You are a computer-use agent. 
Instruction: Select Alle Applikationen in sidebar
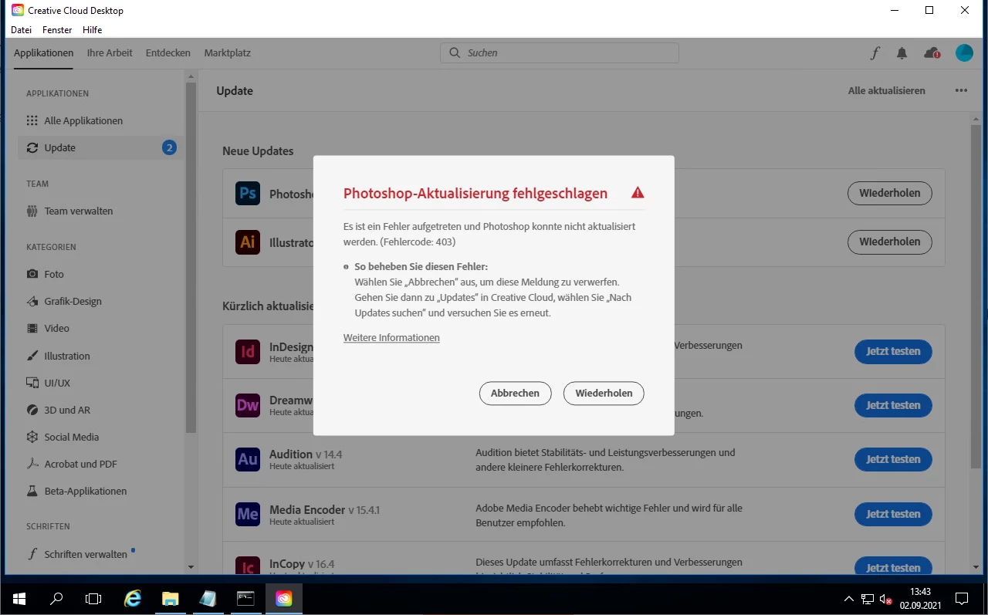point(101,120)
